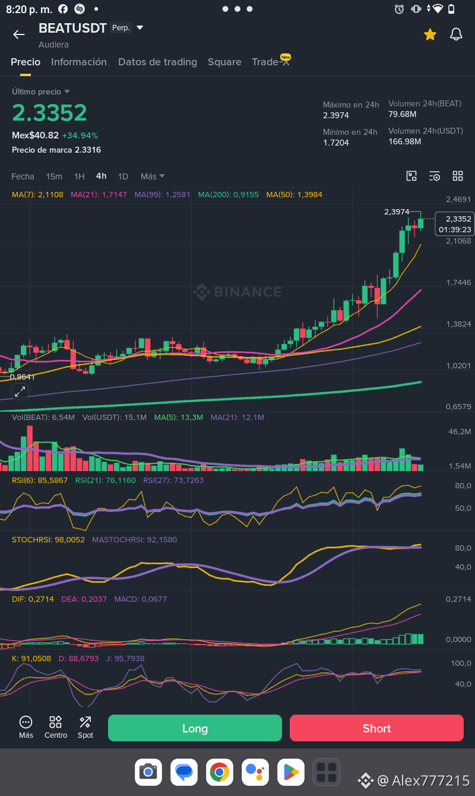
Task: Click the K: 91,0508 KDJ label
Action: tap(31, 659)
